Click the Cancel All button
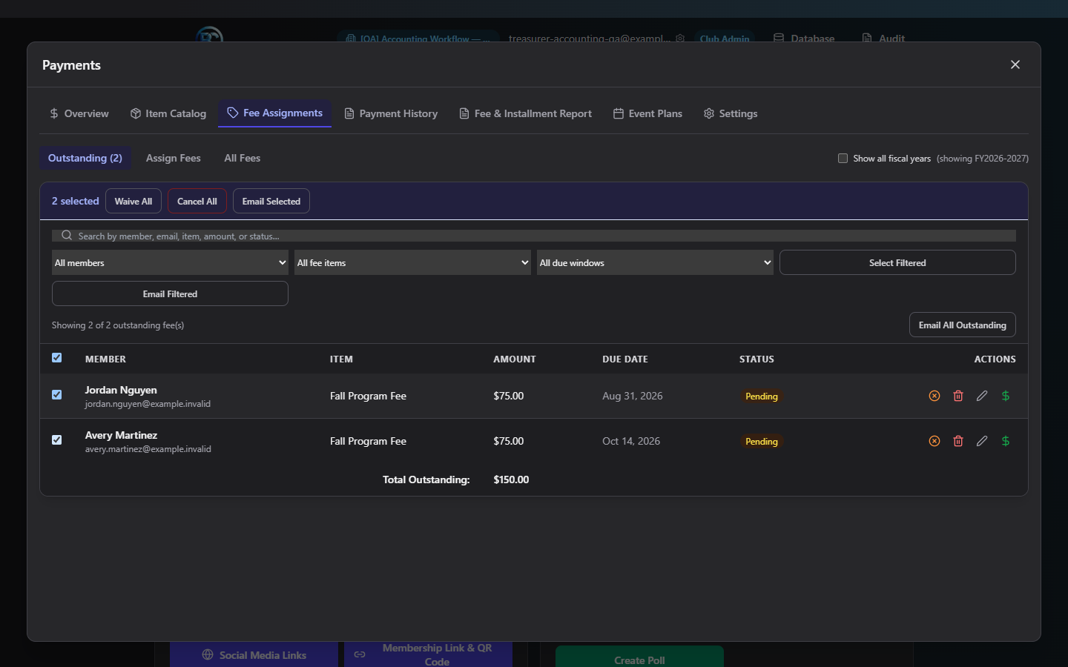This screenshot has width=1068, height=667. (x=197, y=201)
